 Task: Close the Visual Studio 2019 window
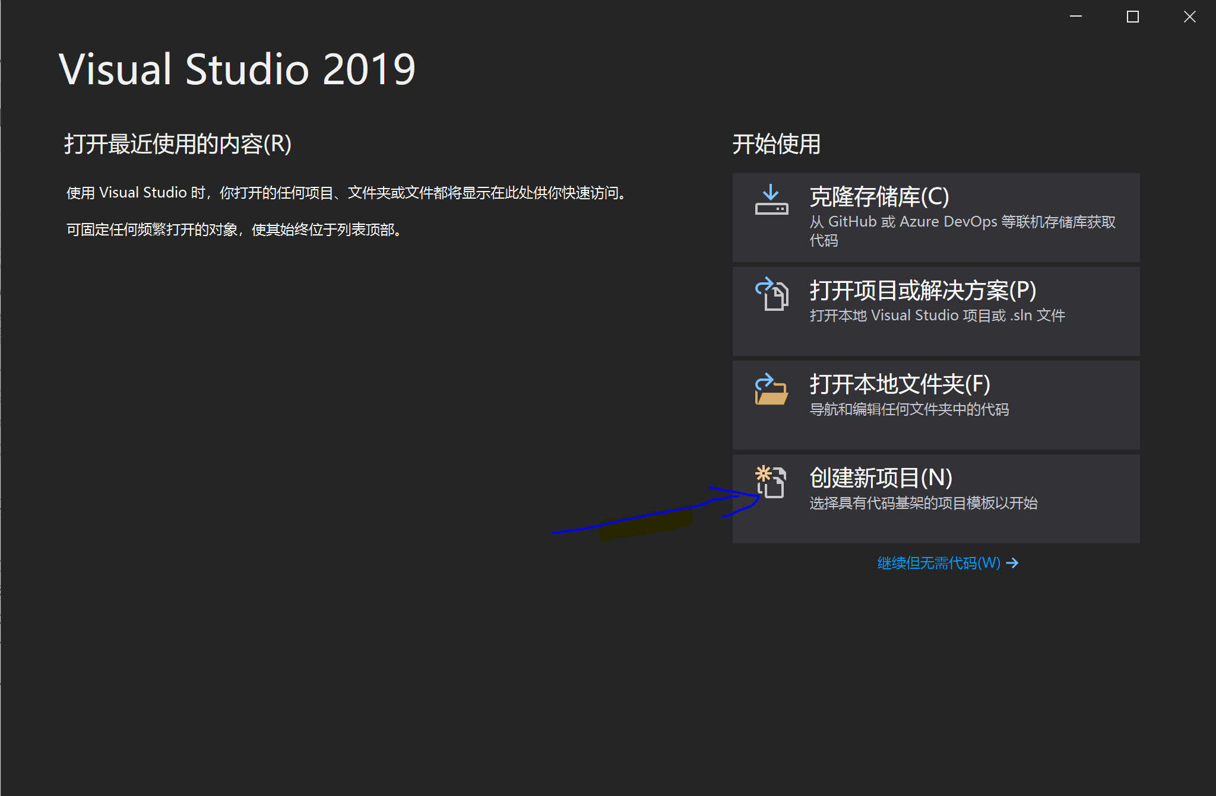coord(1189,16)
